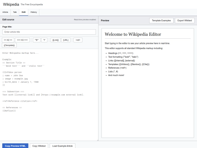This screenshot has height=148, width=197.
Task: Click 'The Free Encyclopedia' tagline
Action: pos(32,4)
